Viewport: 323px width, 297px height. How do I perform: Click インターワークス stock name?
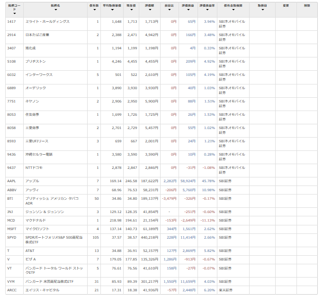(x=39, y=74)
